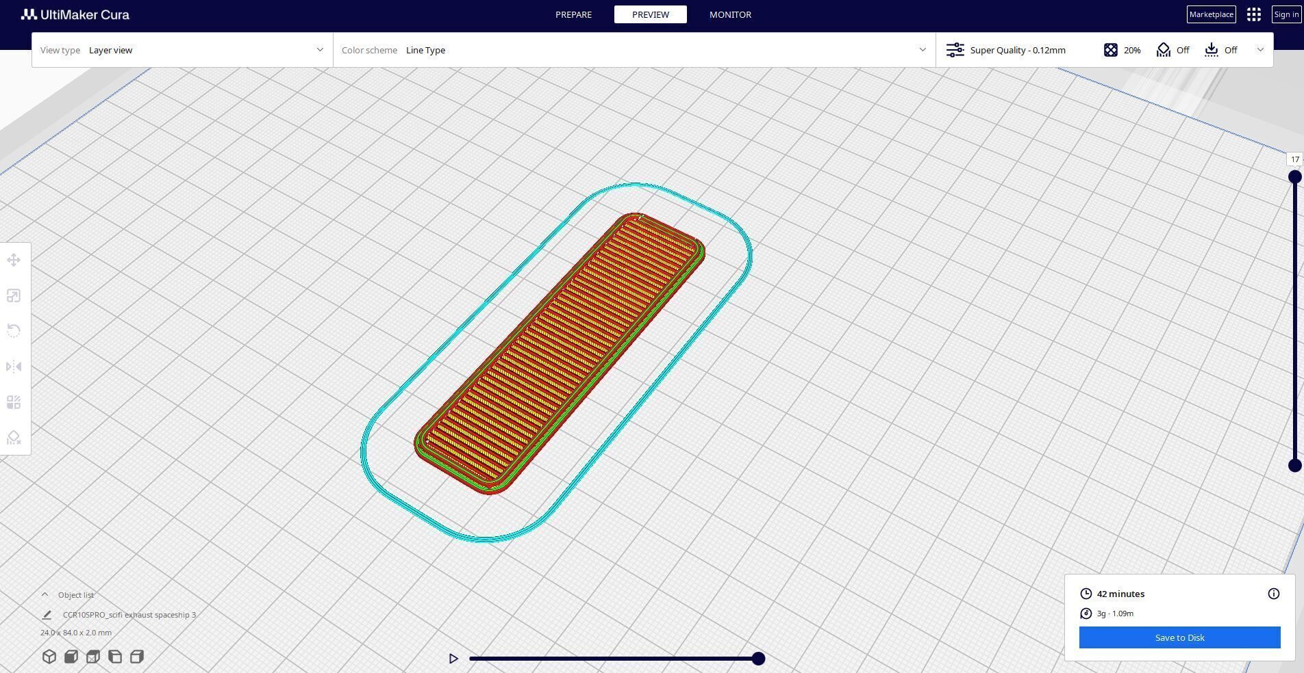The image size is (1304, 673).
Task: Switch to top view camera
Action: click(92, 657)
